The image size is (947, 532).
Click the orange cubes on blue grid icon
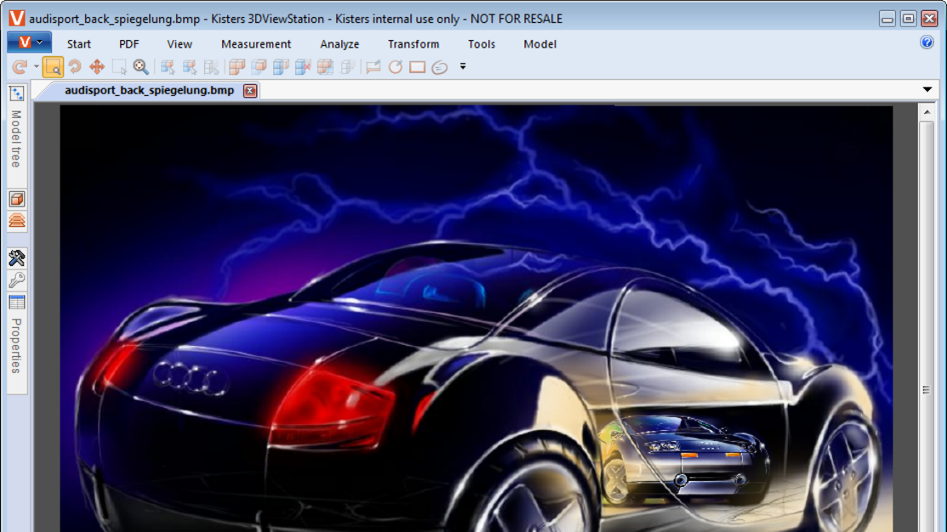pyautogui.click(x=325, y=67)
